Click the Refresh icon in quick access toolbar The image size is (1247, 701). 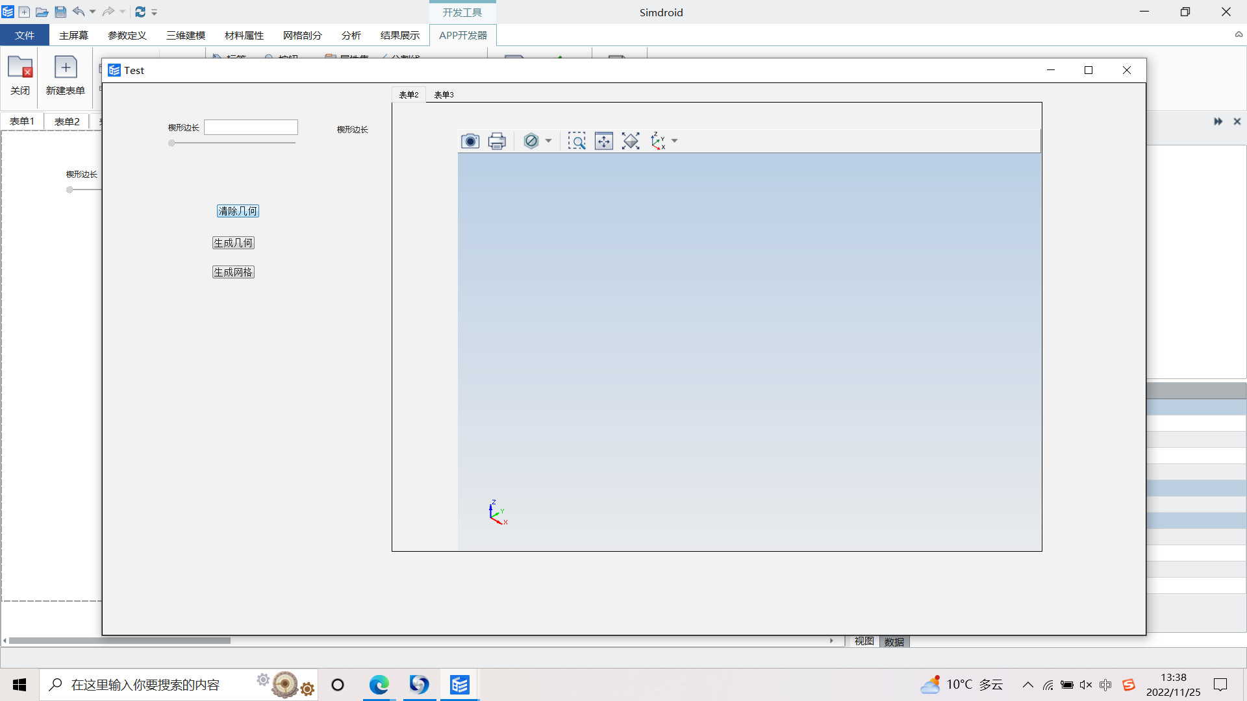point(140,12)
